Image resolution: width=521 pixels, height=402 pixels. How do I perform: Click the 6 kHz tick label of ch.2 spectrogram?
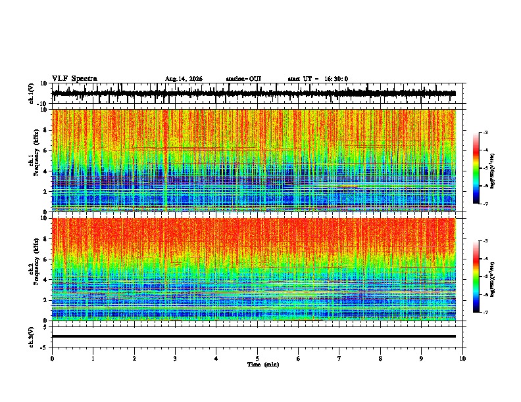point(45,259)
